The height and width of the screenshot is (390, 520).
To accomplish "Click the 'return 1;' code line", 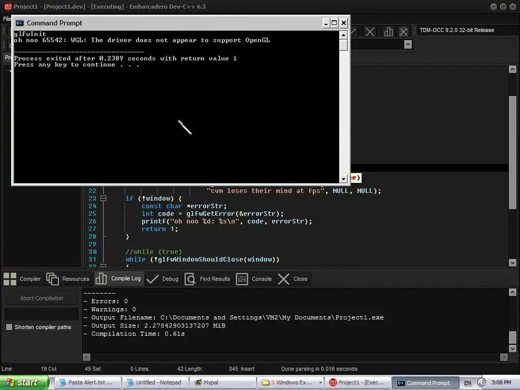I will point(160,229).
